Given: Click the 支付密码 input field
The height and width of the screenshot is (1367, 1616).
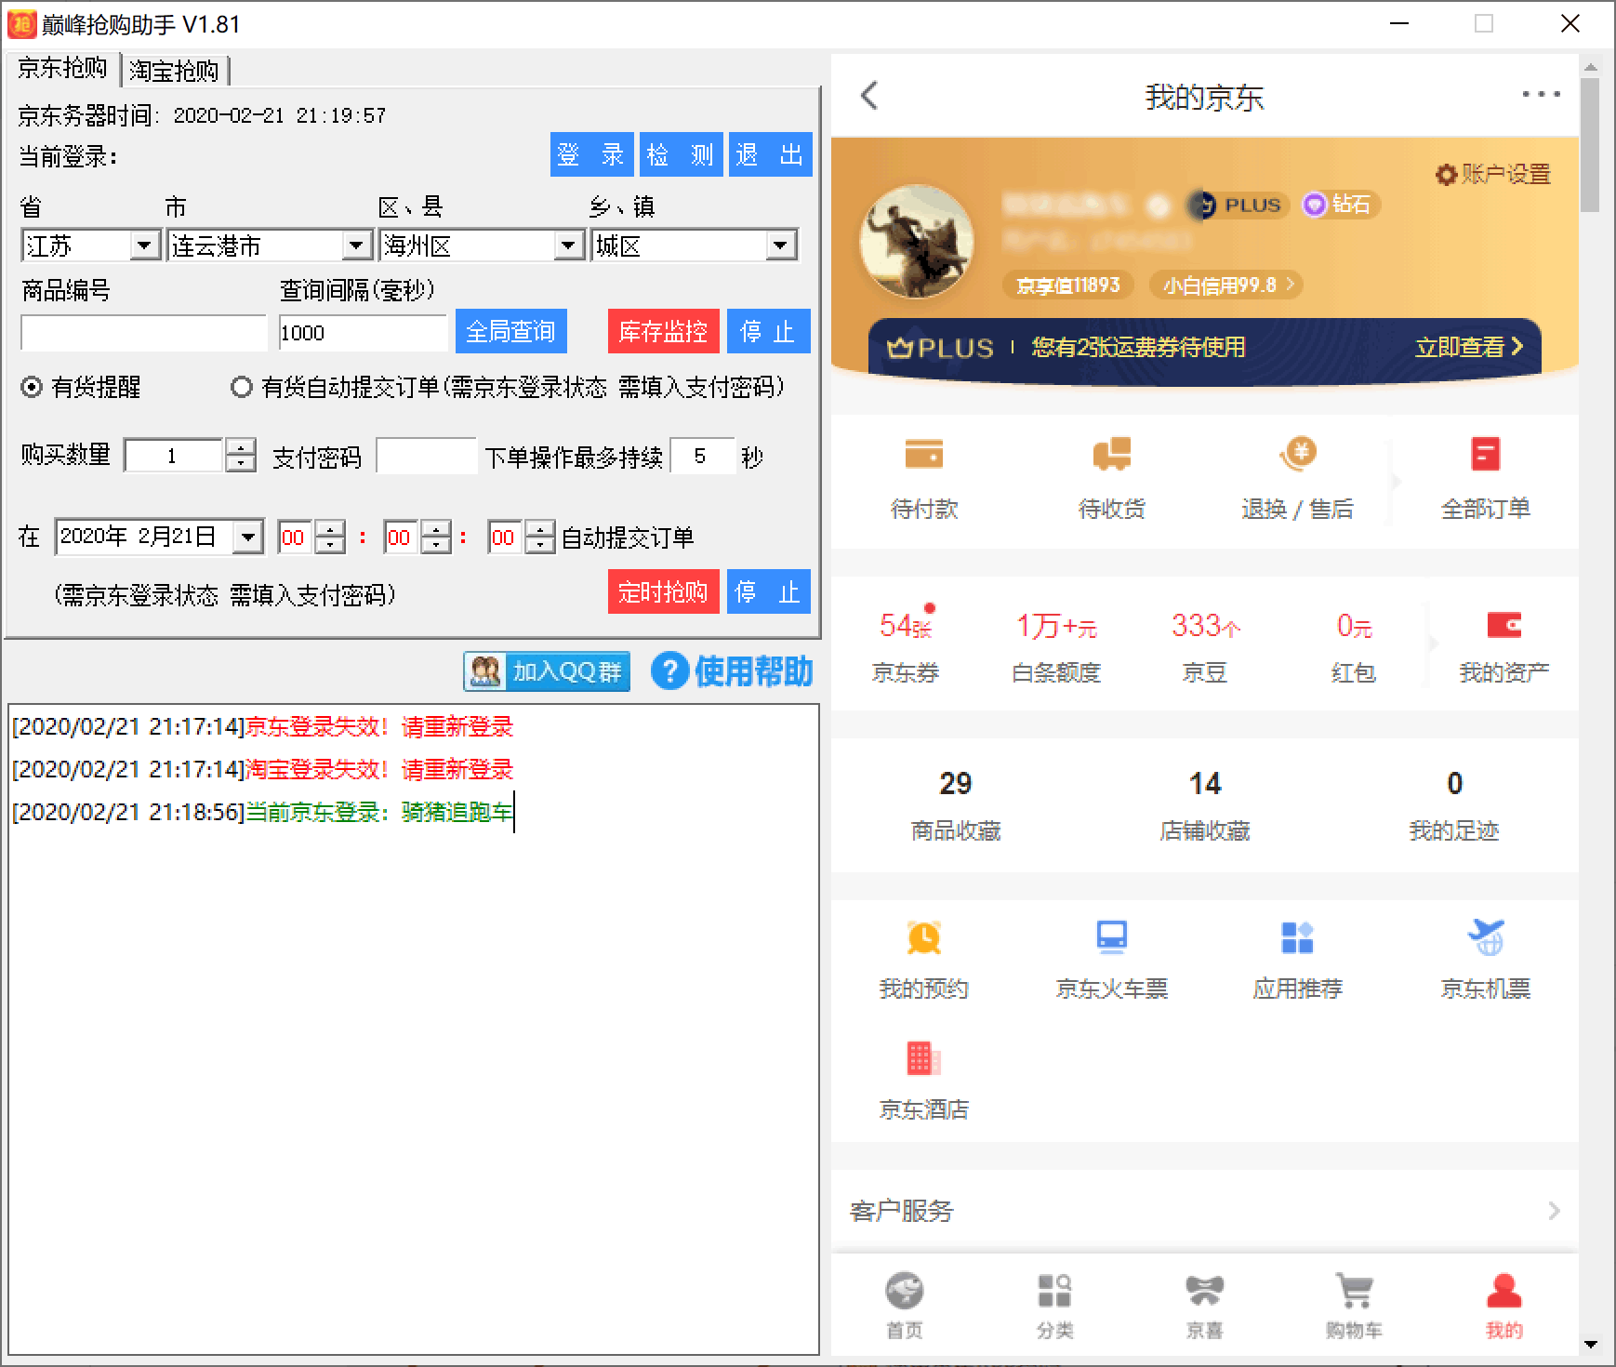Looking at the screenshot, I should pos(427,456).
